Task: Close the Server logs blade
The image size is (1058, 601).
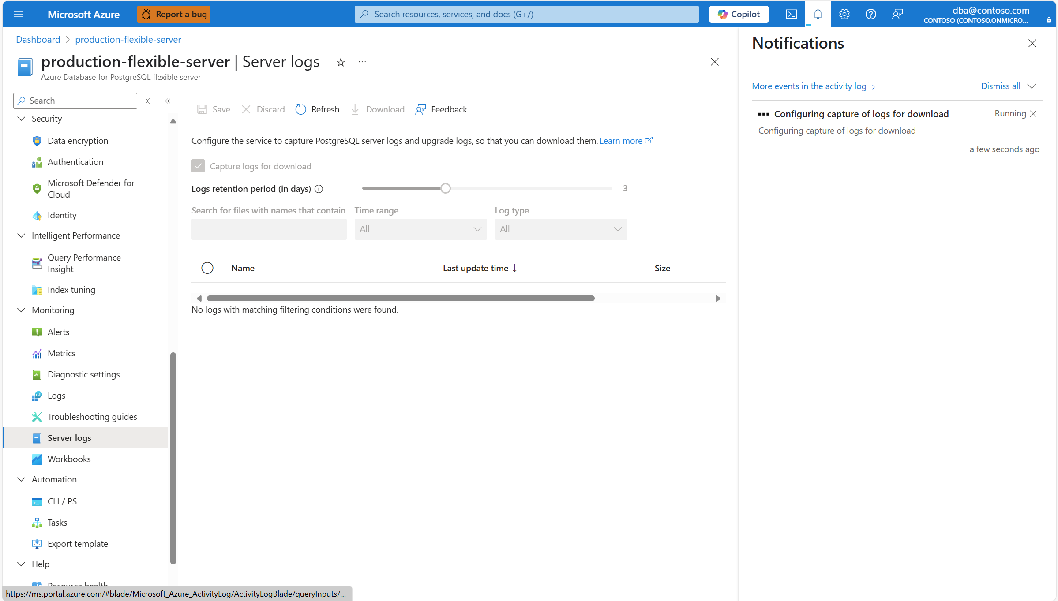Action: click(714, 62)
